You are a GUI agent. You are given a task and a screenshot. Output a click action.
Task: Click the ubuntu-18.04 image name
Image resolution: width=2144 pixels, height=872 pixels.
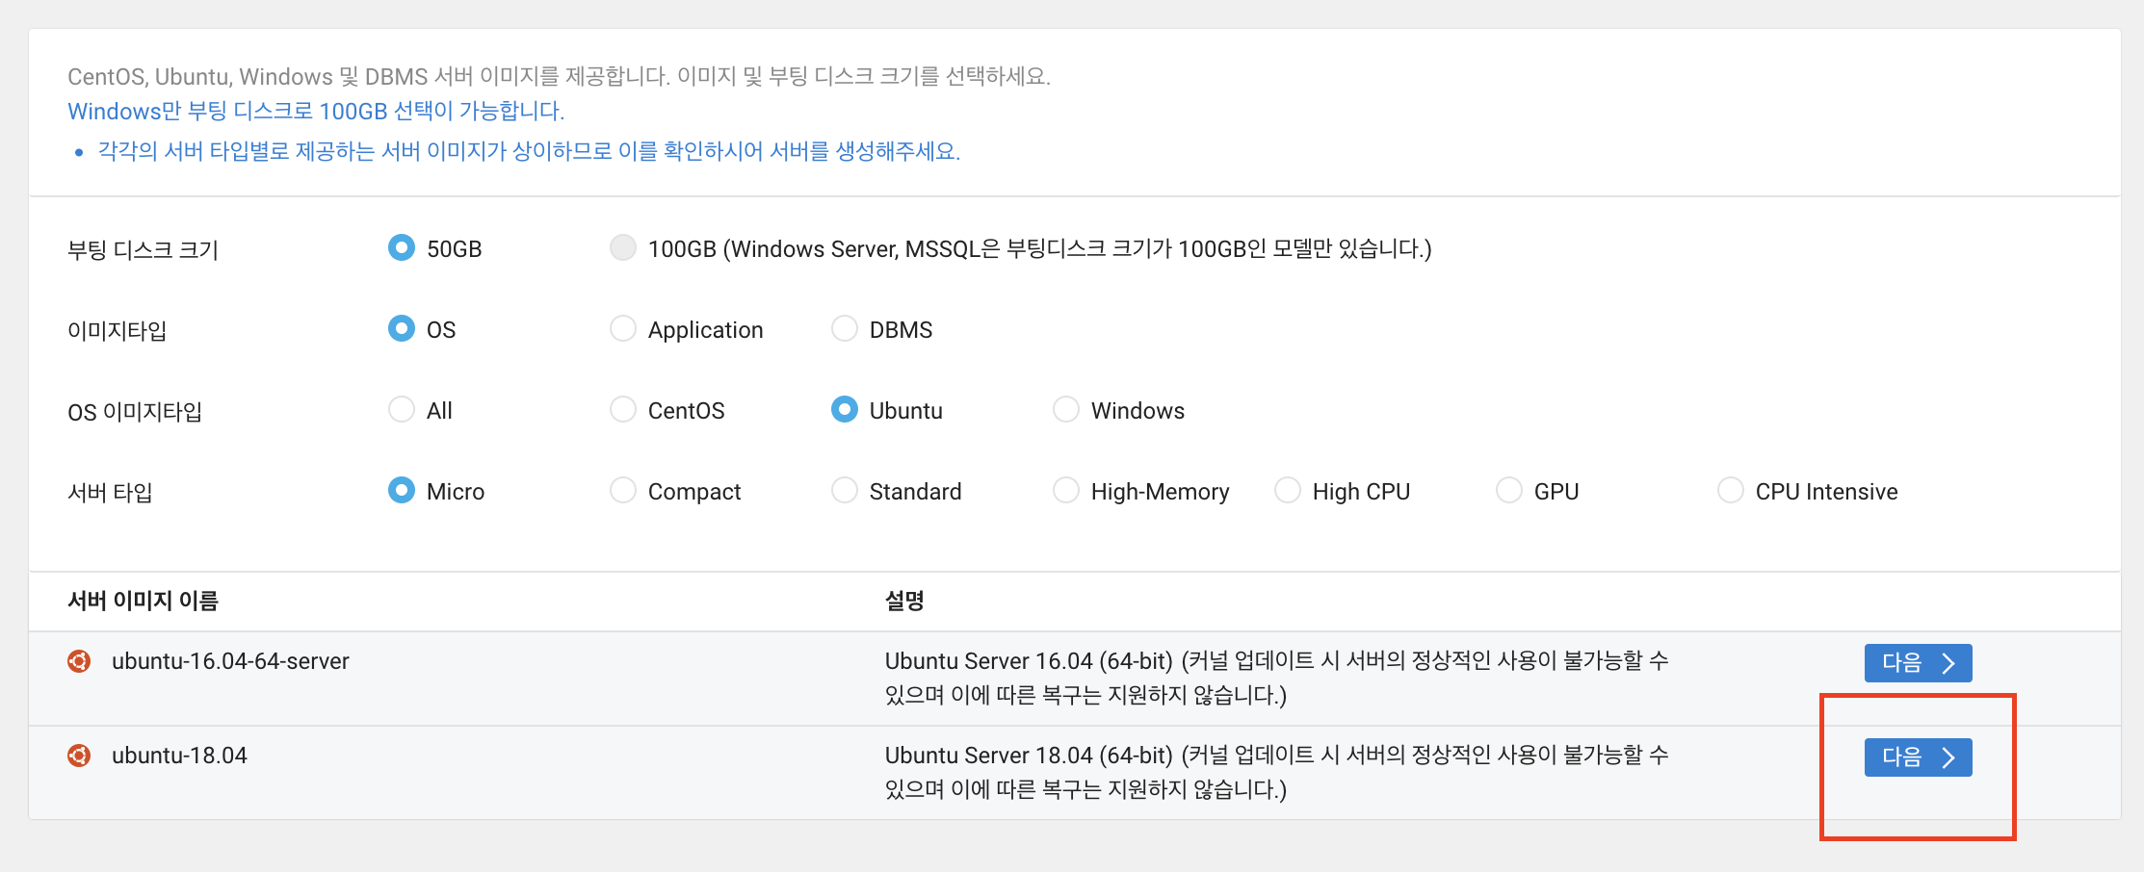point(179,756)
